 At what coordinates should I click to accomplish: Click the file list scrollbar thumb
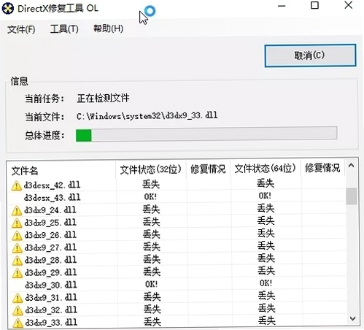coord(352,196)
